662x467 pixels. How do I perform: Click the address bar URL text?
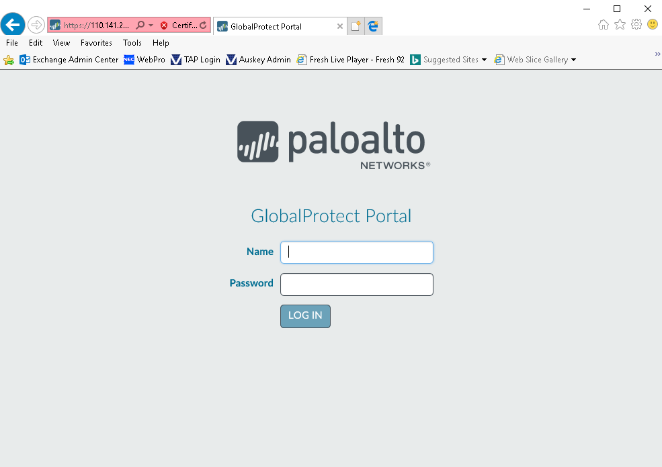96,25
